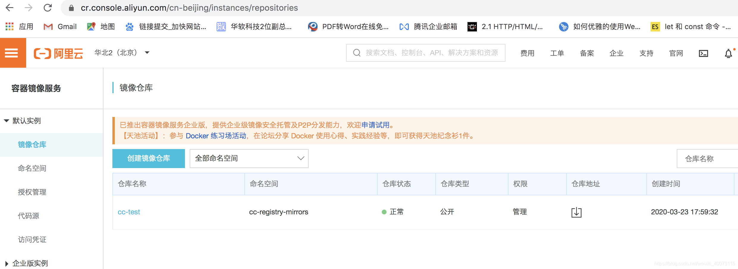Open the 官网 top link
This screenshot has height=269, width=738.
tap(676, 53)
